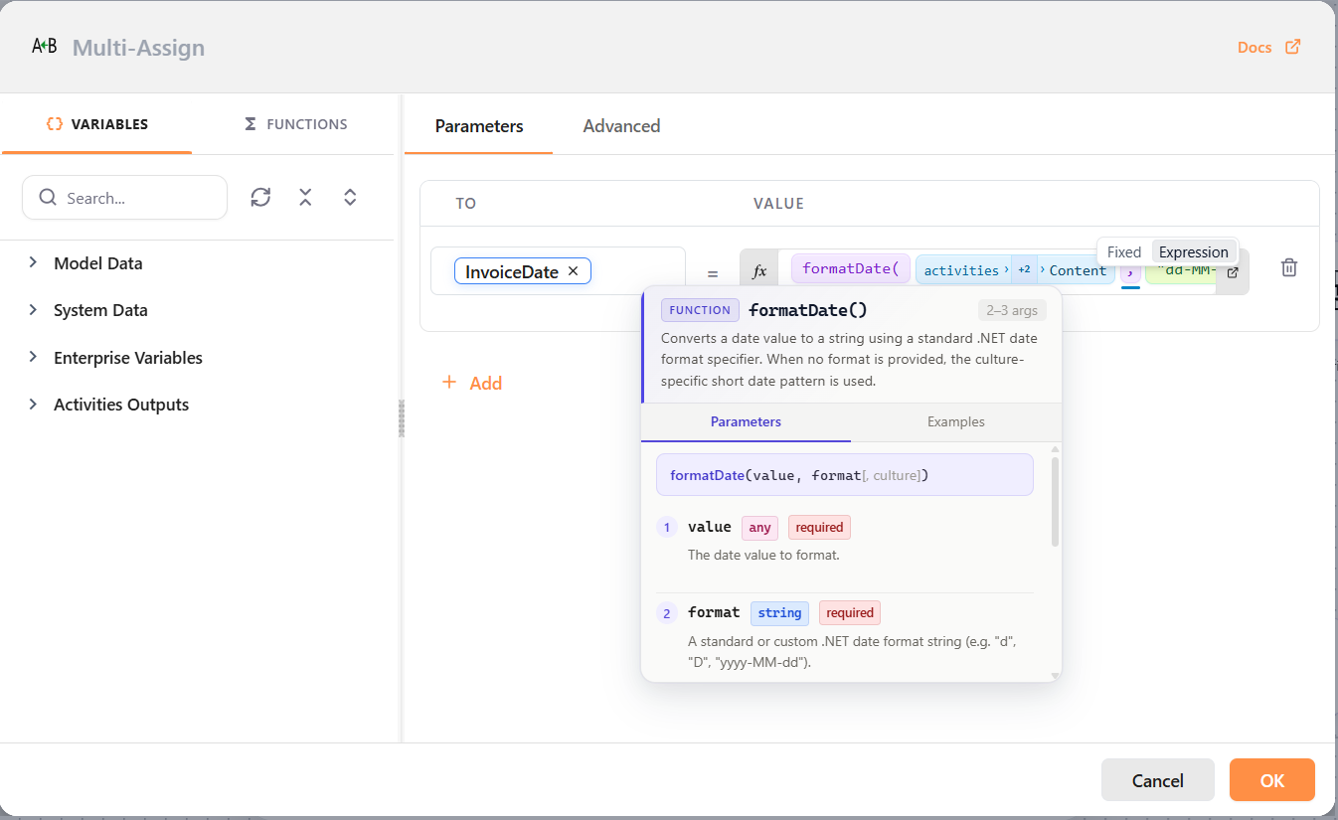This screenshot has width=1338, height=820.
Task: Switch value mode to Expression
Action: coord(1194,252)
